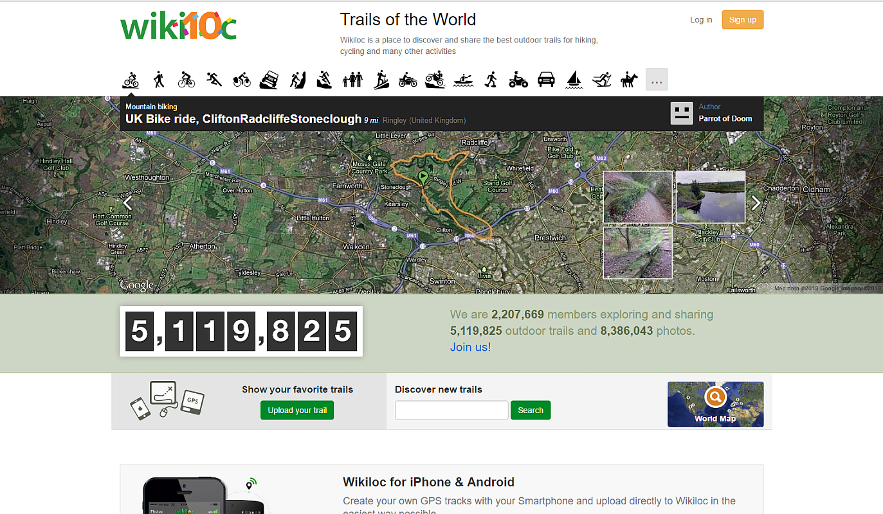Click the Log in link
This screenshot has height=514, width=883.
701,20
